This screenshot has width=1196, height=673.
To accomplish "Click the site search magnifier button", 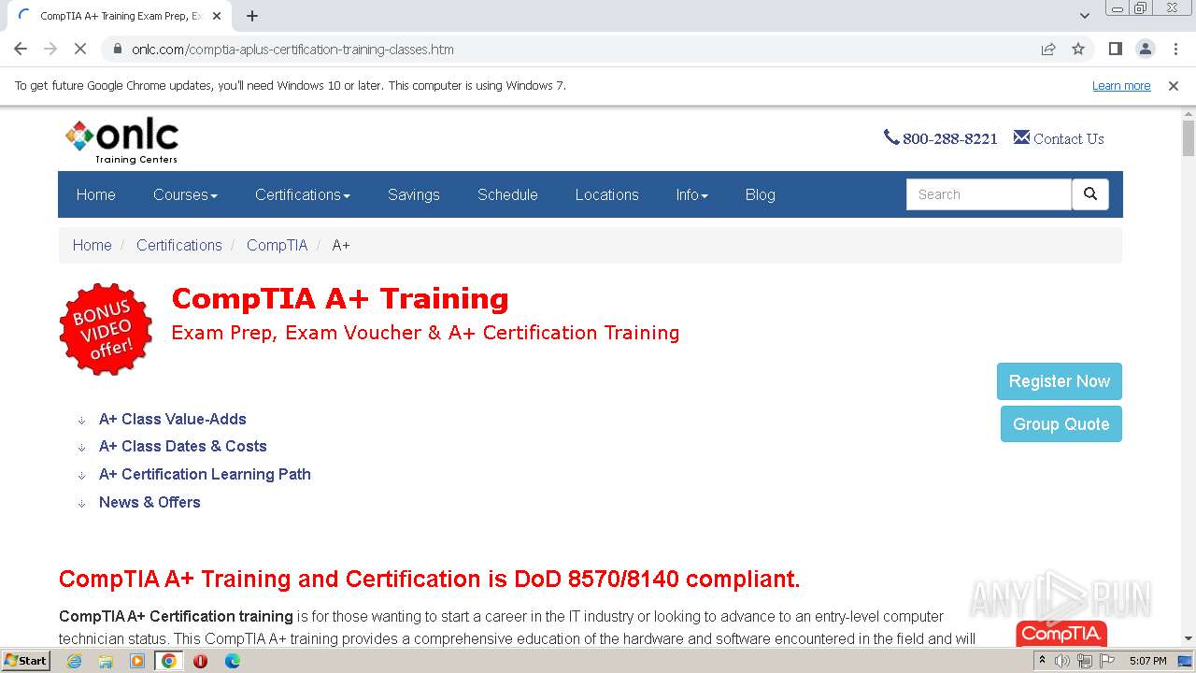I will click(1090, 194).
